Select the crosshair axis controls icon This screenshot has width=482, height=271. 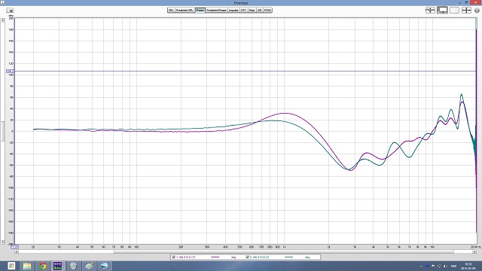point(466,10)
